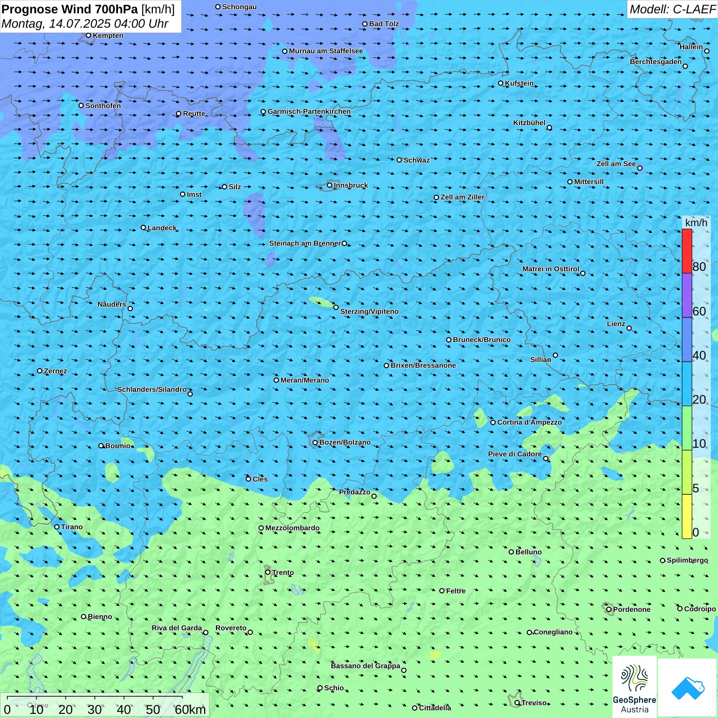Click the Schio label

point(334,688)
